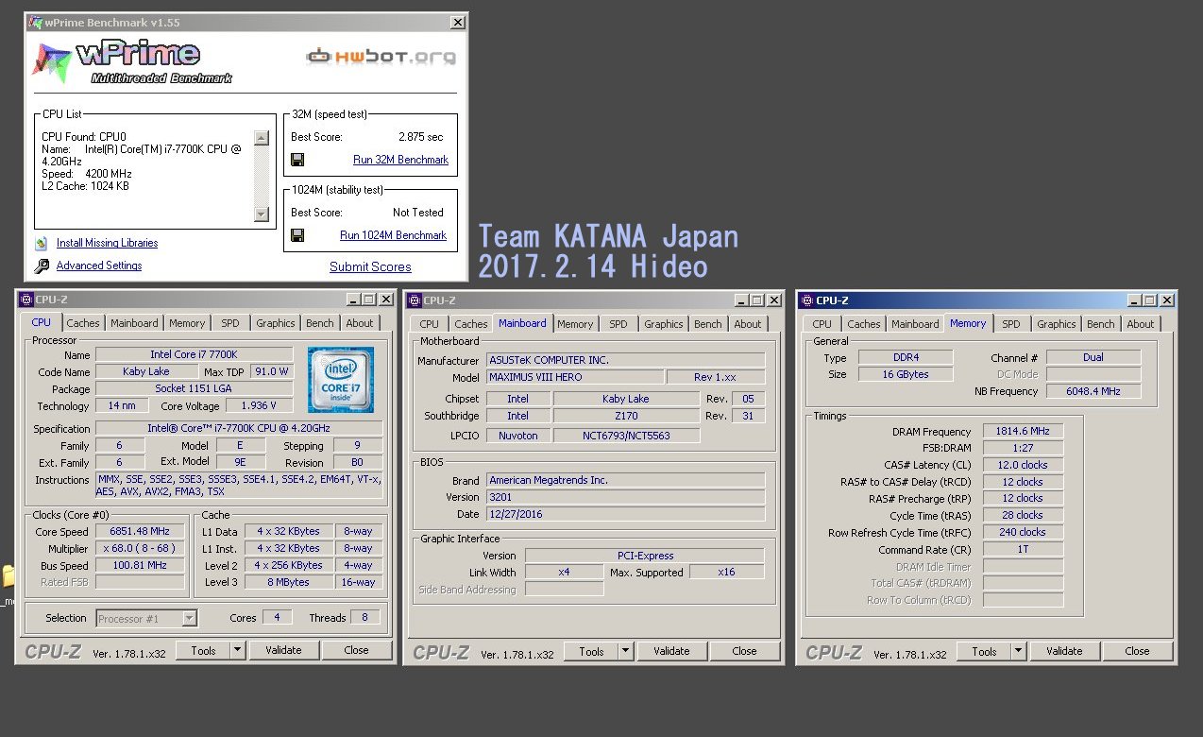Open the Processor #1 selection dropdown
The width and height of the screenshot is (1203, 737).
tap(190, 618)
